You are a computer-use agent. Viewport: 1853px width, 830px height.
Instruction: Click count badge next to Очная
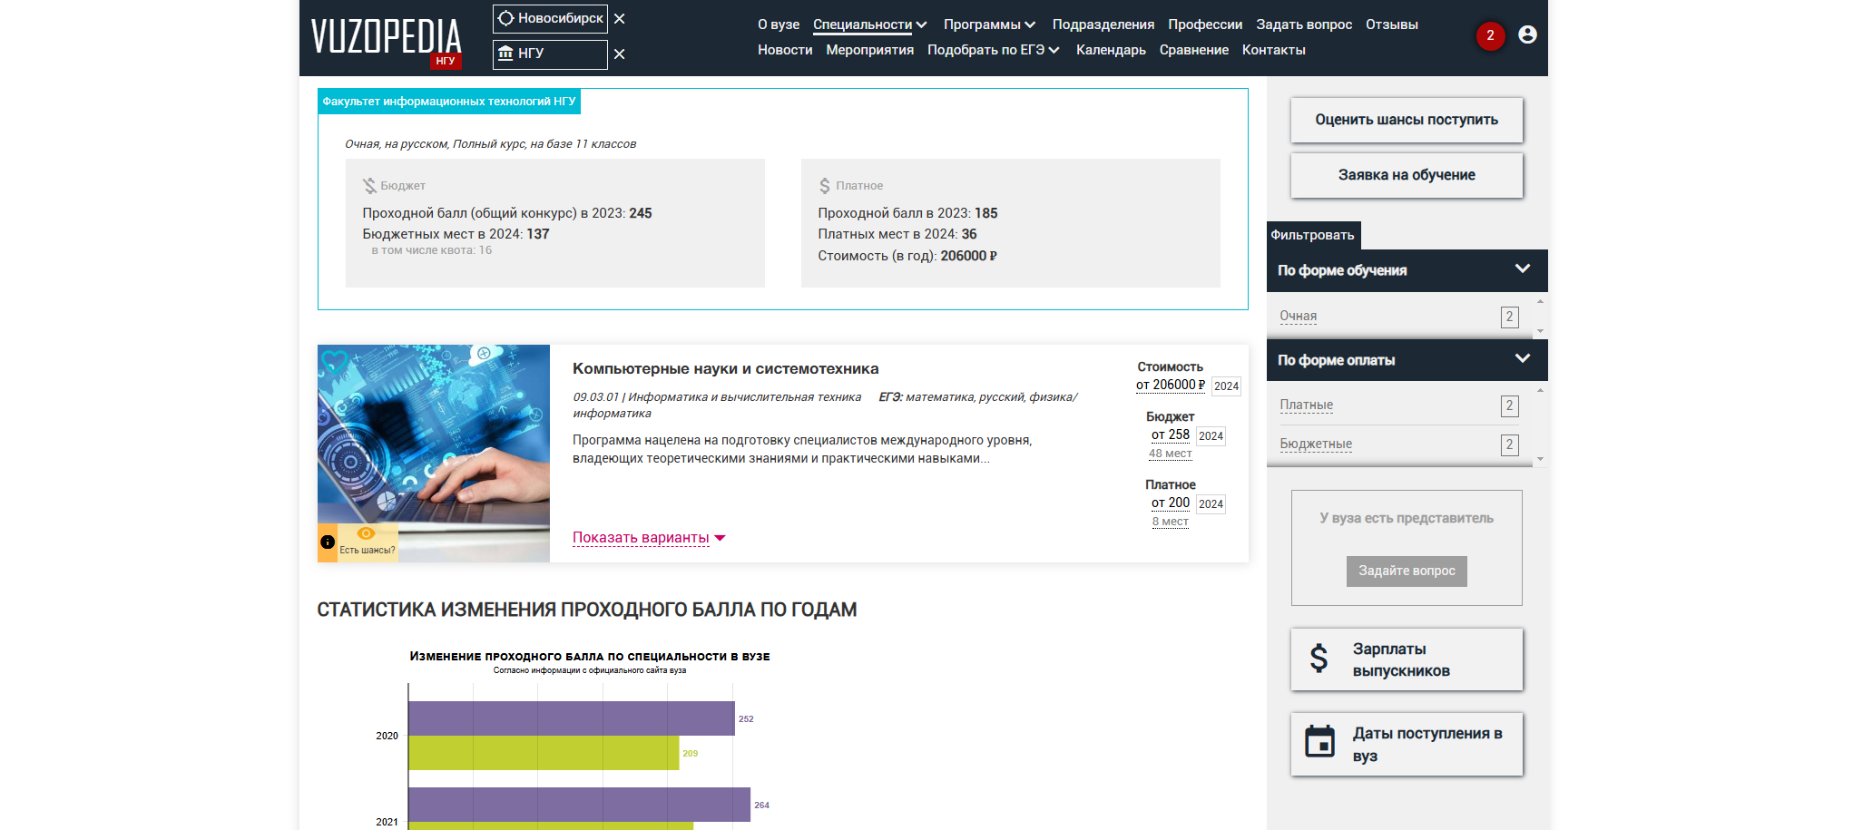[1510, 317]
